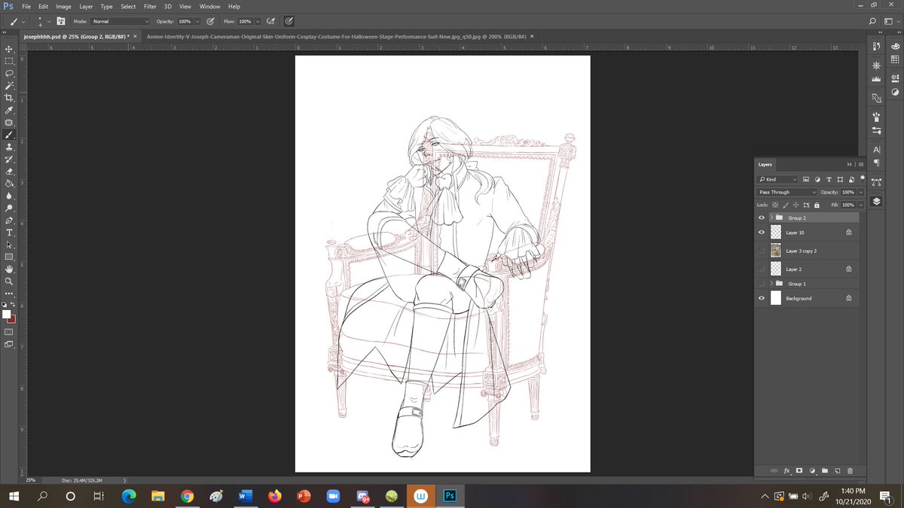Select the Paint Bucket tool
Screen dimensions: 904x508
pyautogui.click(x=9, y=184)
